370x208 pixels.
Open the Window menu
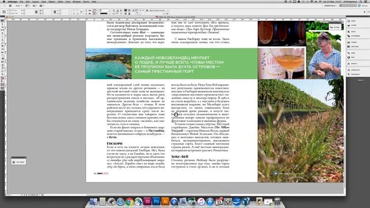76,1
